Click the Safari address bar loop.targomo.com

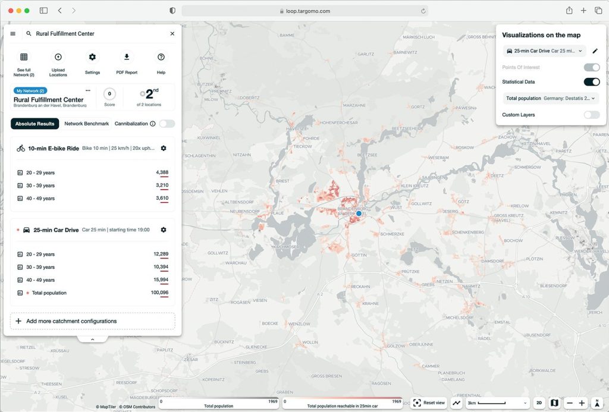click(305, 11)
